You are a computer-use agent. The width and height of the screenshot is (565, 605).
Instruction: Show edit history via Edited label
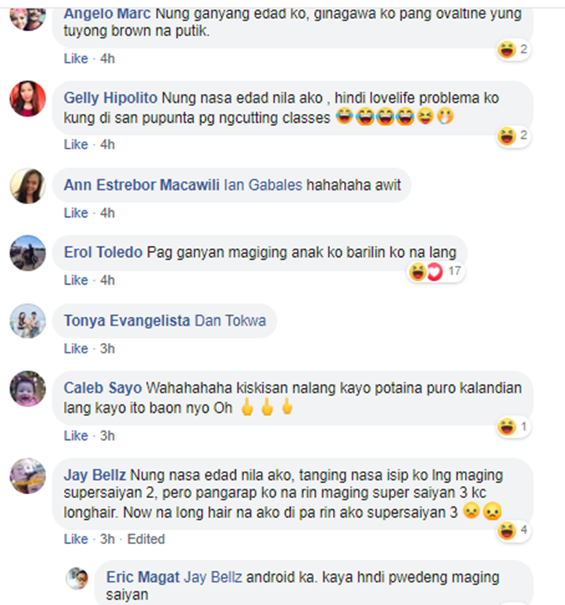[146, 539]
